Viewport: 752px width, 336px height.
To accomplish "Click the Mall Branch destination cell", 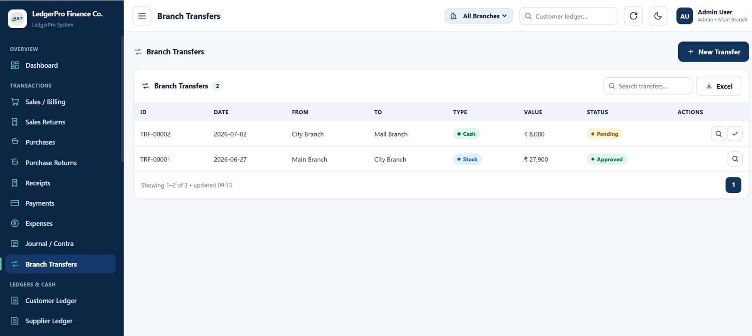I will (391, 134).
